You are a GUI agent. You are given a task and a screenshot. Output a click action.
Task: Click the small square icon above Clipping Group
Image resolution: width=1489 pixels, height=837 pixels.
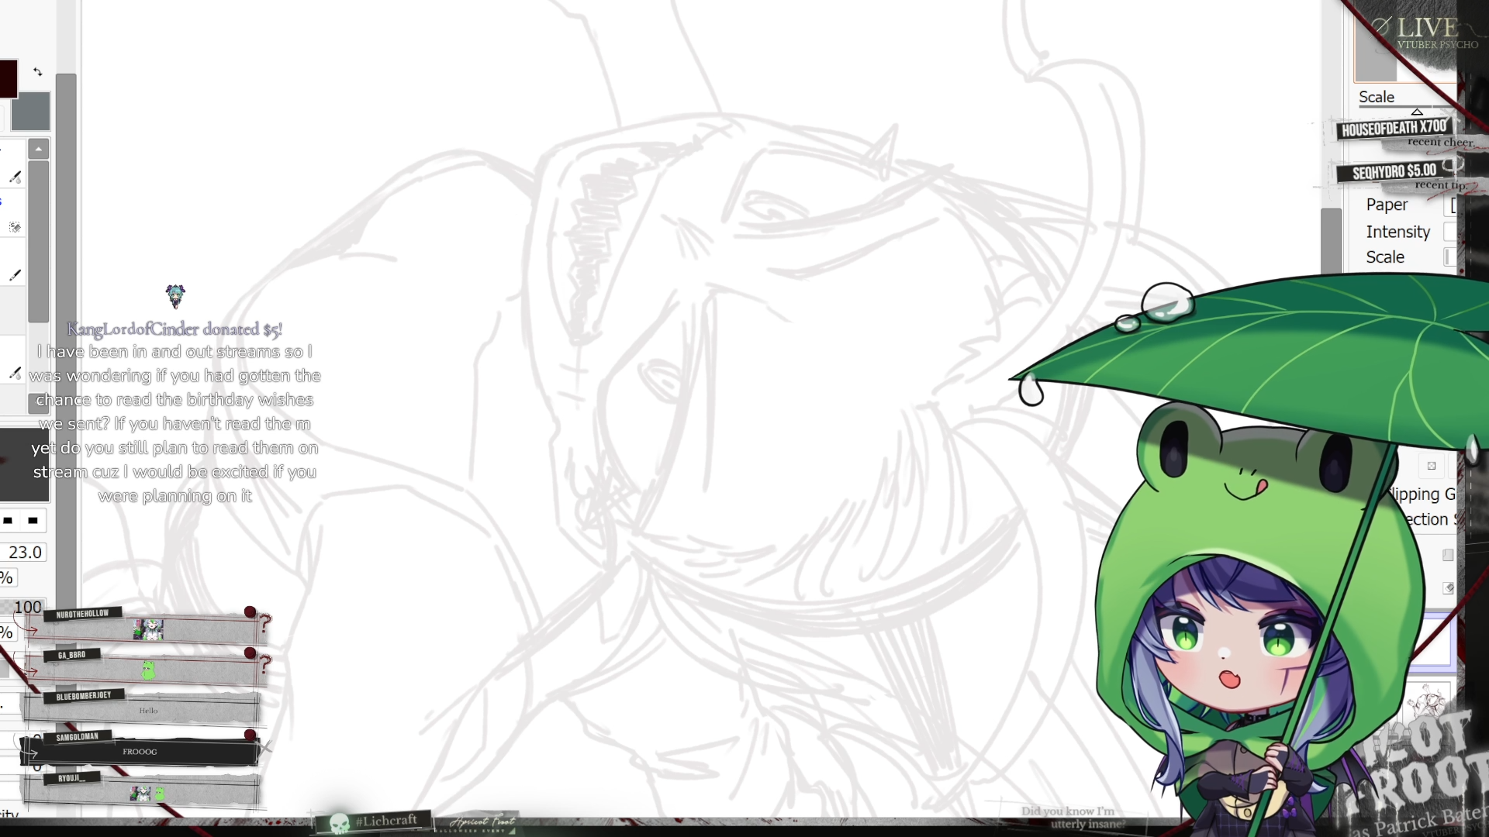click(1432, 466)
